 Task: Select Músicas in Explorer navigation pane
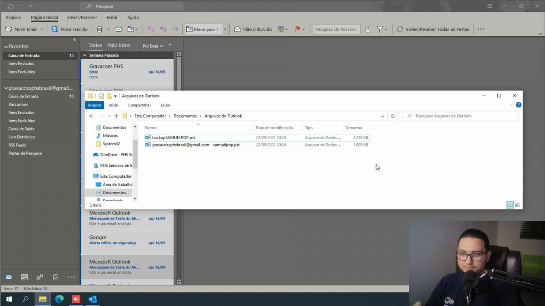110,136
